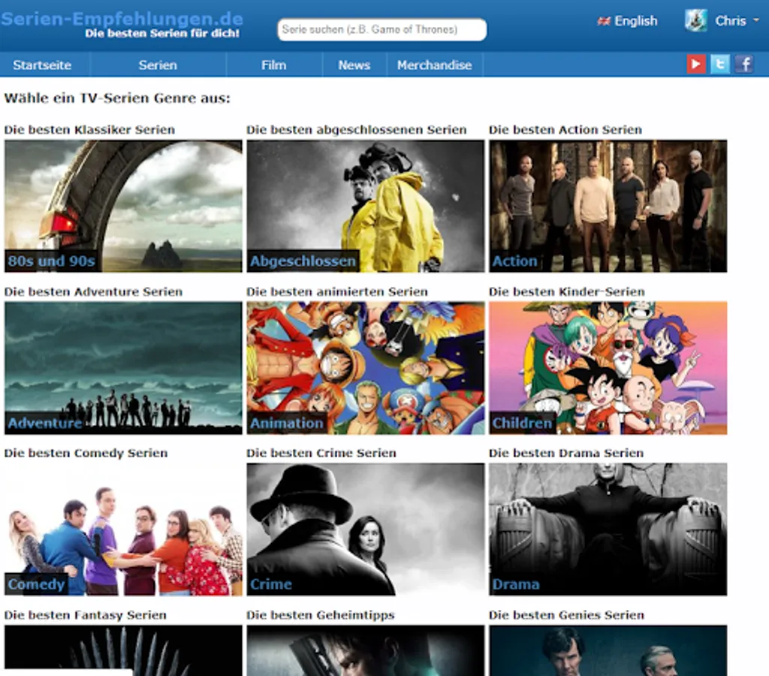769x676 pixels.
Task: Open the Fantasy genre thumbnail with swords
Action: (x=123, y=650)
